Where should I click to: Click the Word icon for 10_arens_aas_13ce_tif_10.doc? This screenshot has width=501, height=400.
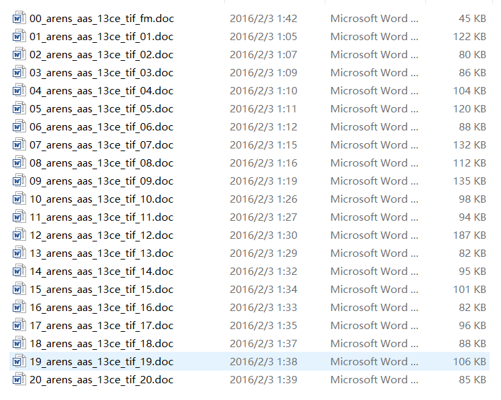tap(19, 199)
